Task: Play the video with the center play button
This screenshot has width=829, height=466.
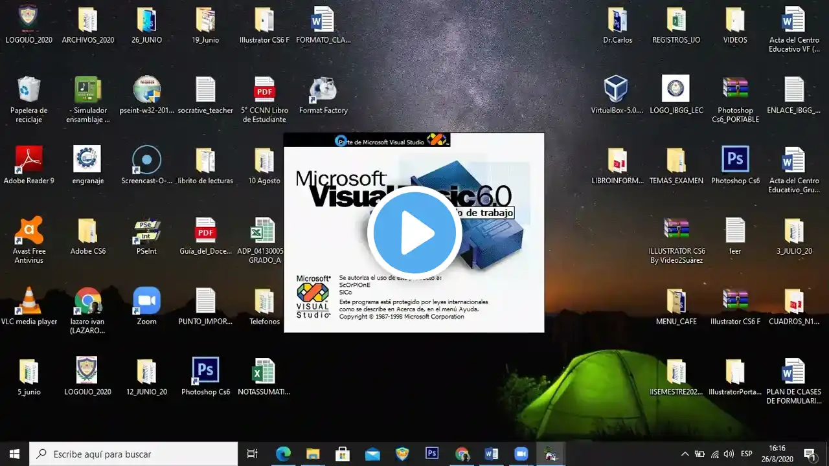Action: click(414, 233)
